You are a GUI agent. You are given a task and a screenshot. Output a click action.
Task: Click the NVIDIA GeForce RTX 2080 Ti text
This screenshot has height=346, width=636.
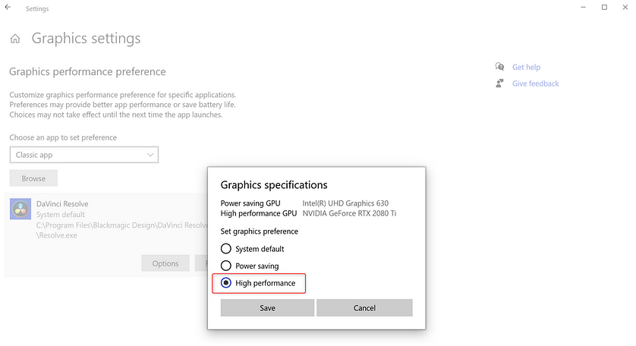pos(349,213)
